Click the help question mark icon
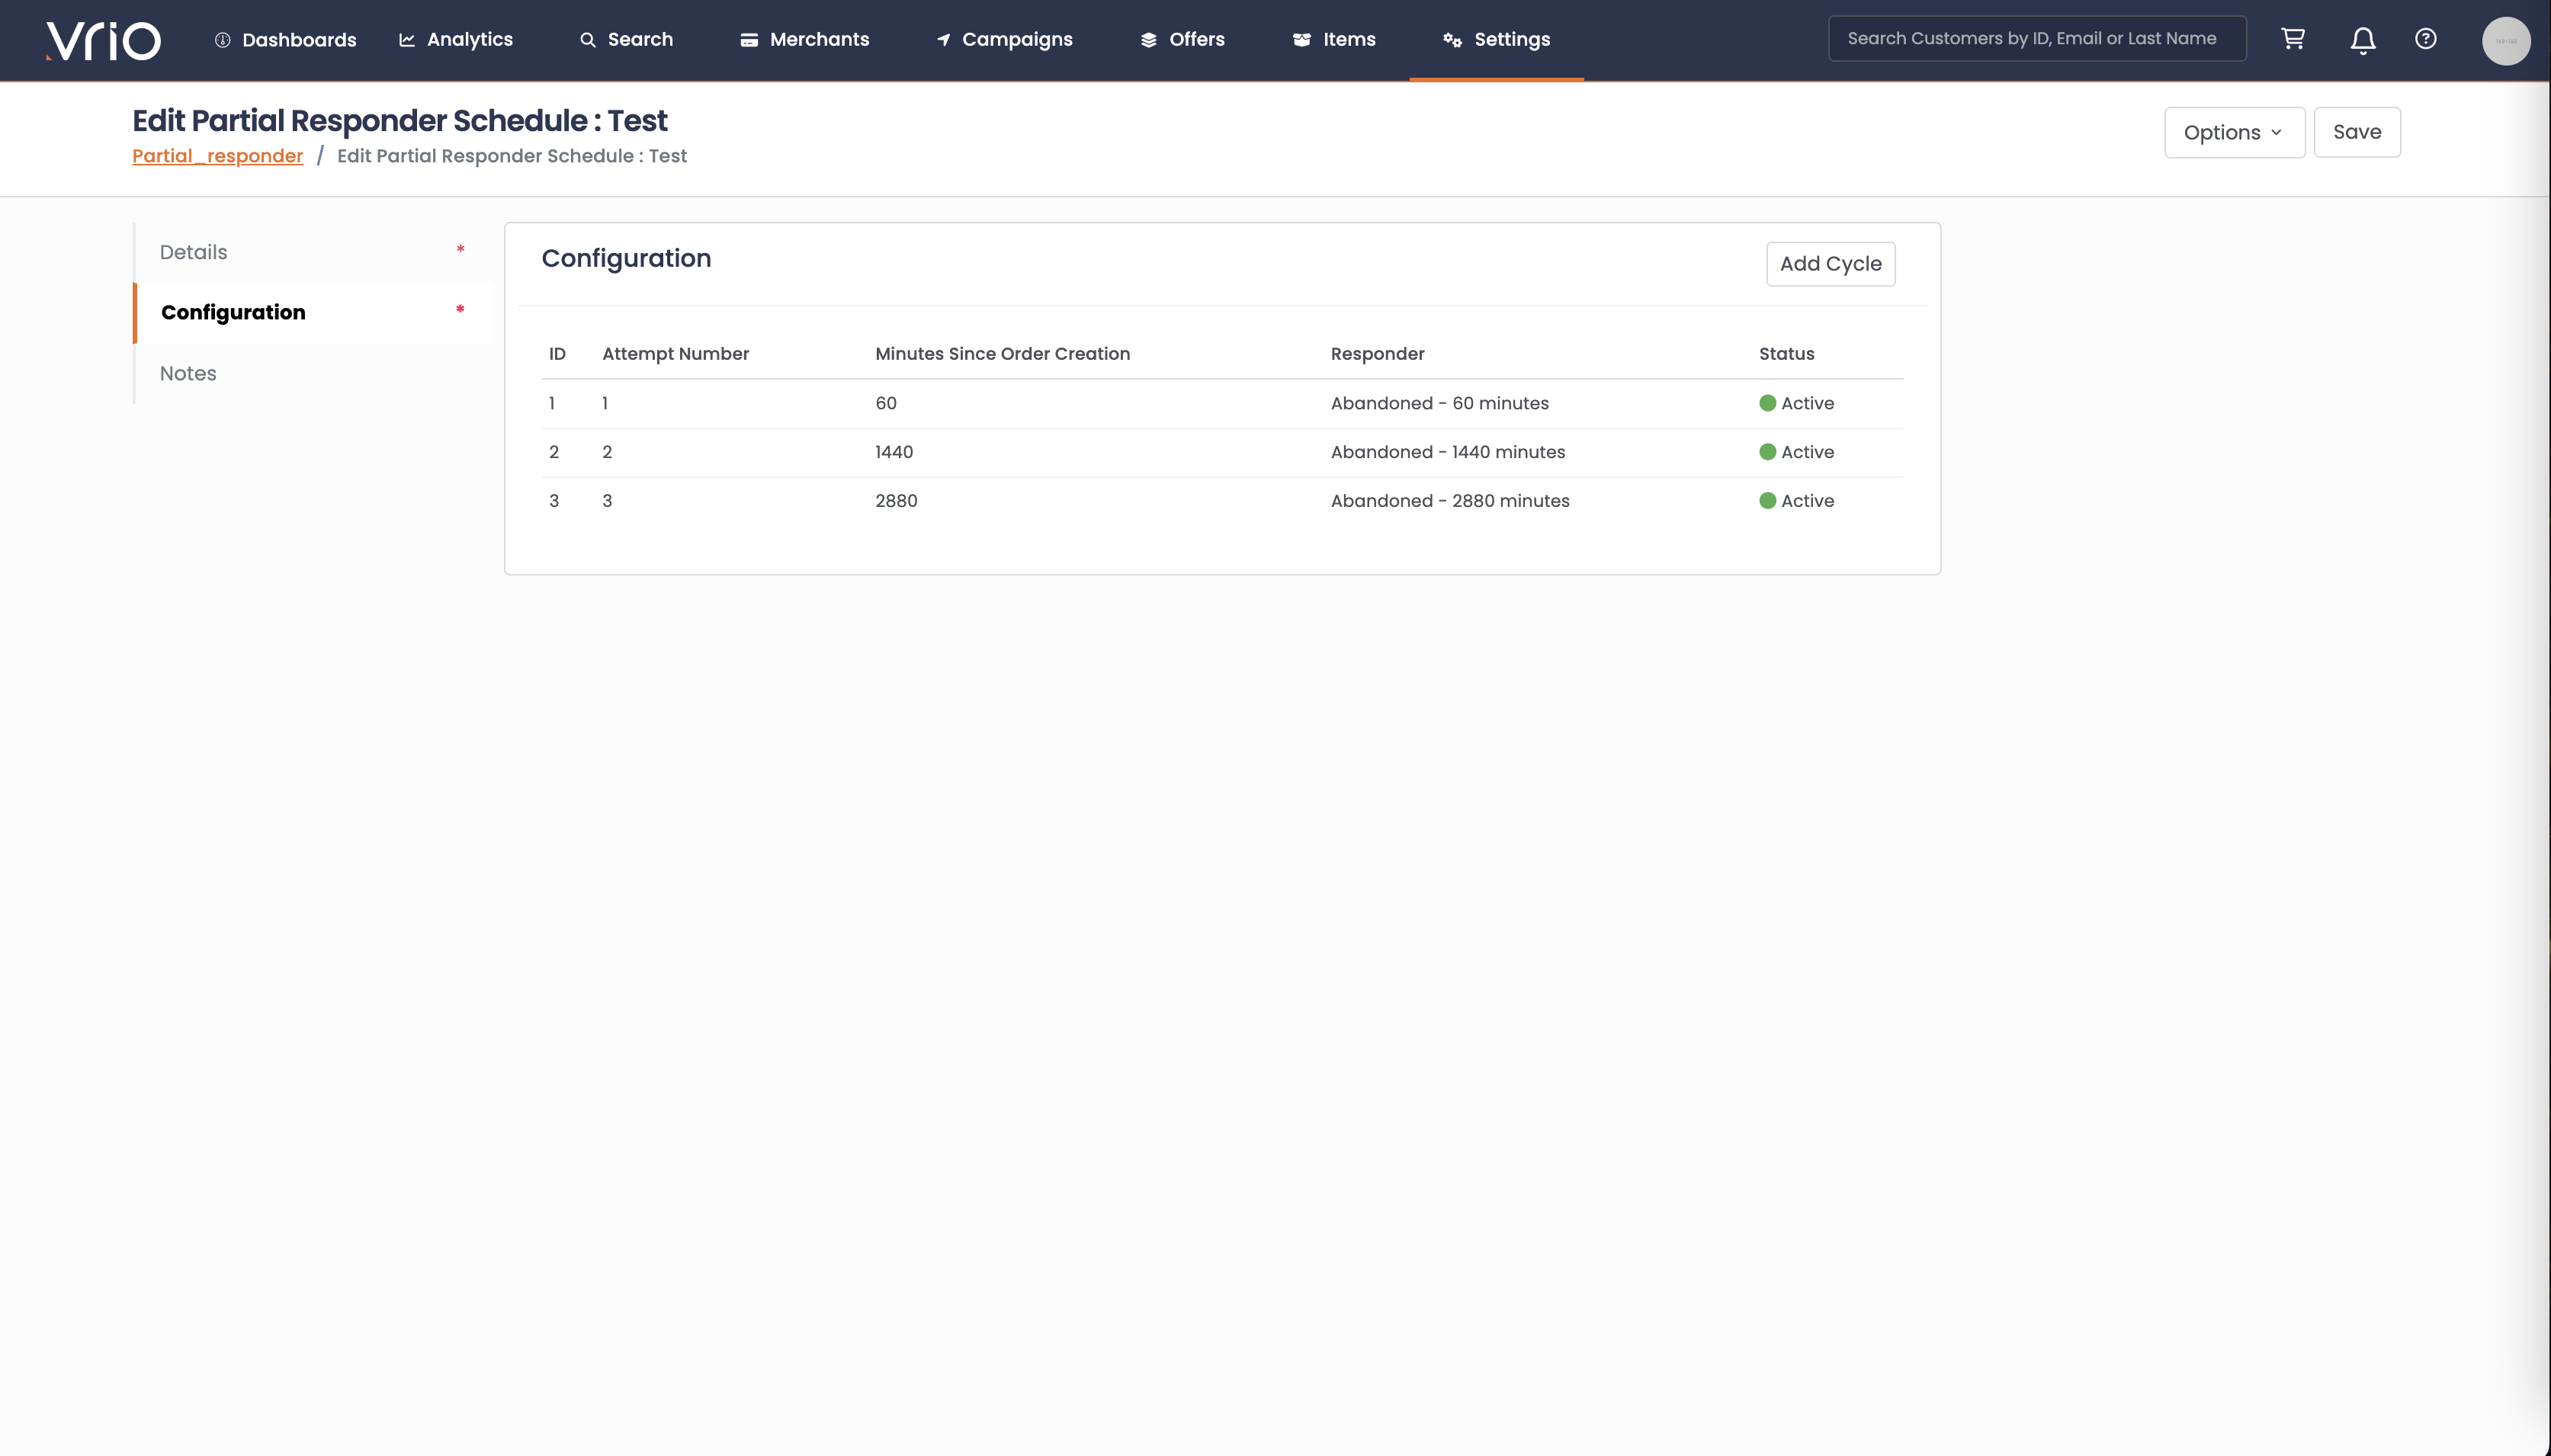 point(2425,39)
